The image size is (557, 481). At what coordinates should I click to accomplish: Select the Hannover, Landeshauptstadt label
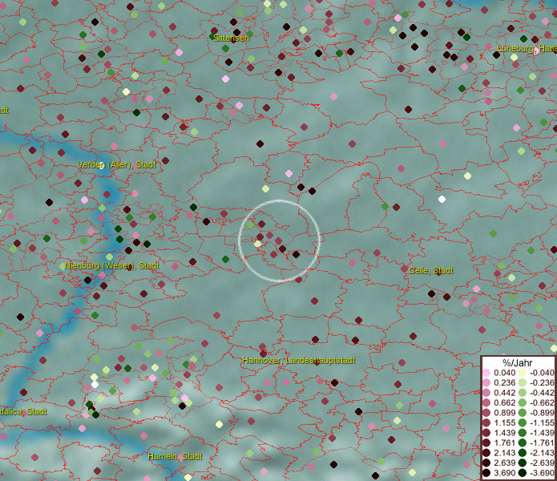(298, 360)
